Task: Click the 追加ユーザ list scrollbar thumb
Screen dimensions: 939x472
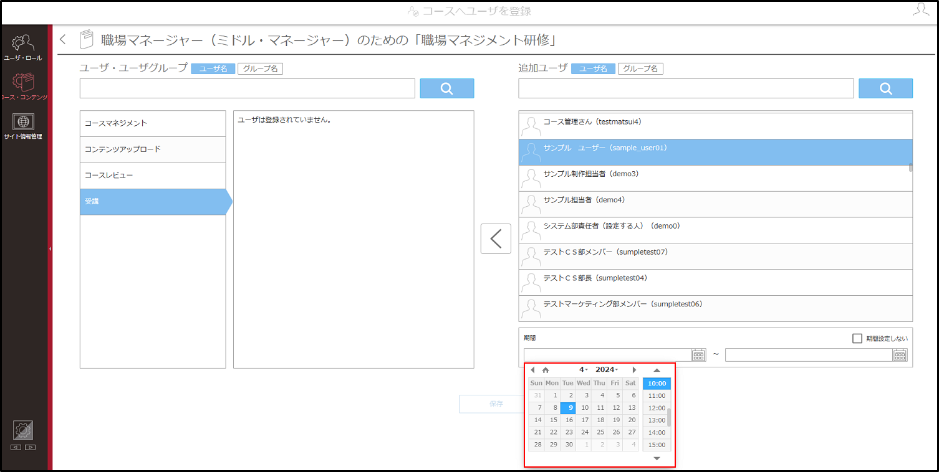Action: tap(910, 168)
